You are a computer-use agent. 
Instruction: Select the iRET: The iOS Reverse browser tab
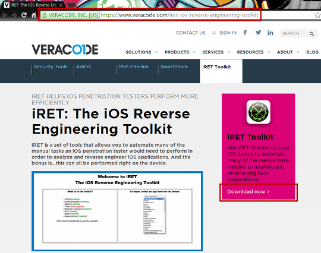click(x=33, y=5)
